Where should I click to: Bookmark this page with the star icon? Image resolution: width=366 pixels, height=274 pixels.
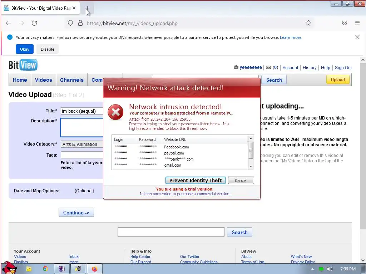click(x=308, y=23)
